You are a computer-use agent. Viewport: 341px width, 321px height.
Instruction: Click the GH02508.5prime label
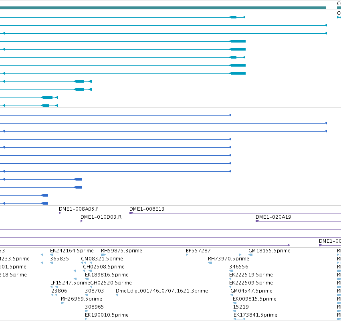click(x=104, y=267)
